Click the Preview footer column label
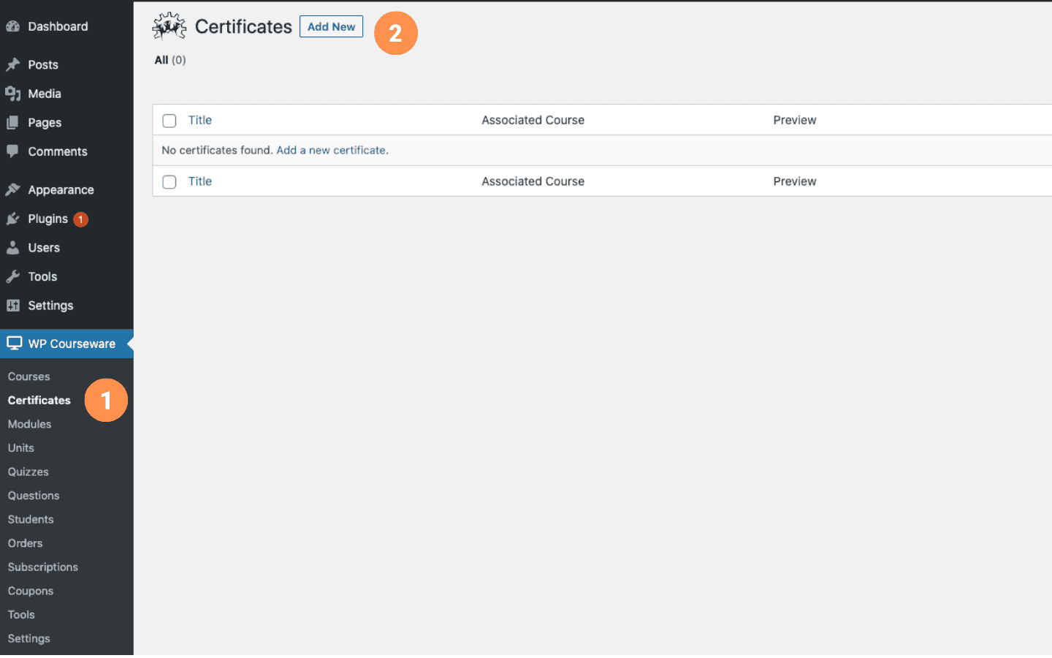The width and height of the screenshot is (1052, 658). coord(795,181)
